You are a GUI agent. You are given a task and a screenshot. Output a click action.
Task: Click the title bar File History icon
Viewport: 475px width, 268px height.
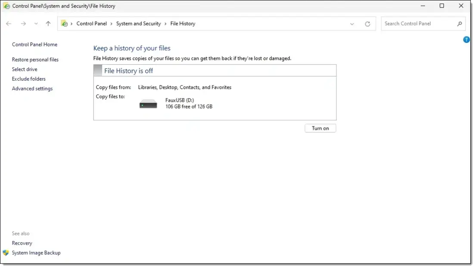point(6,6)
